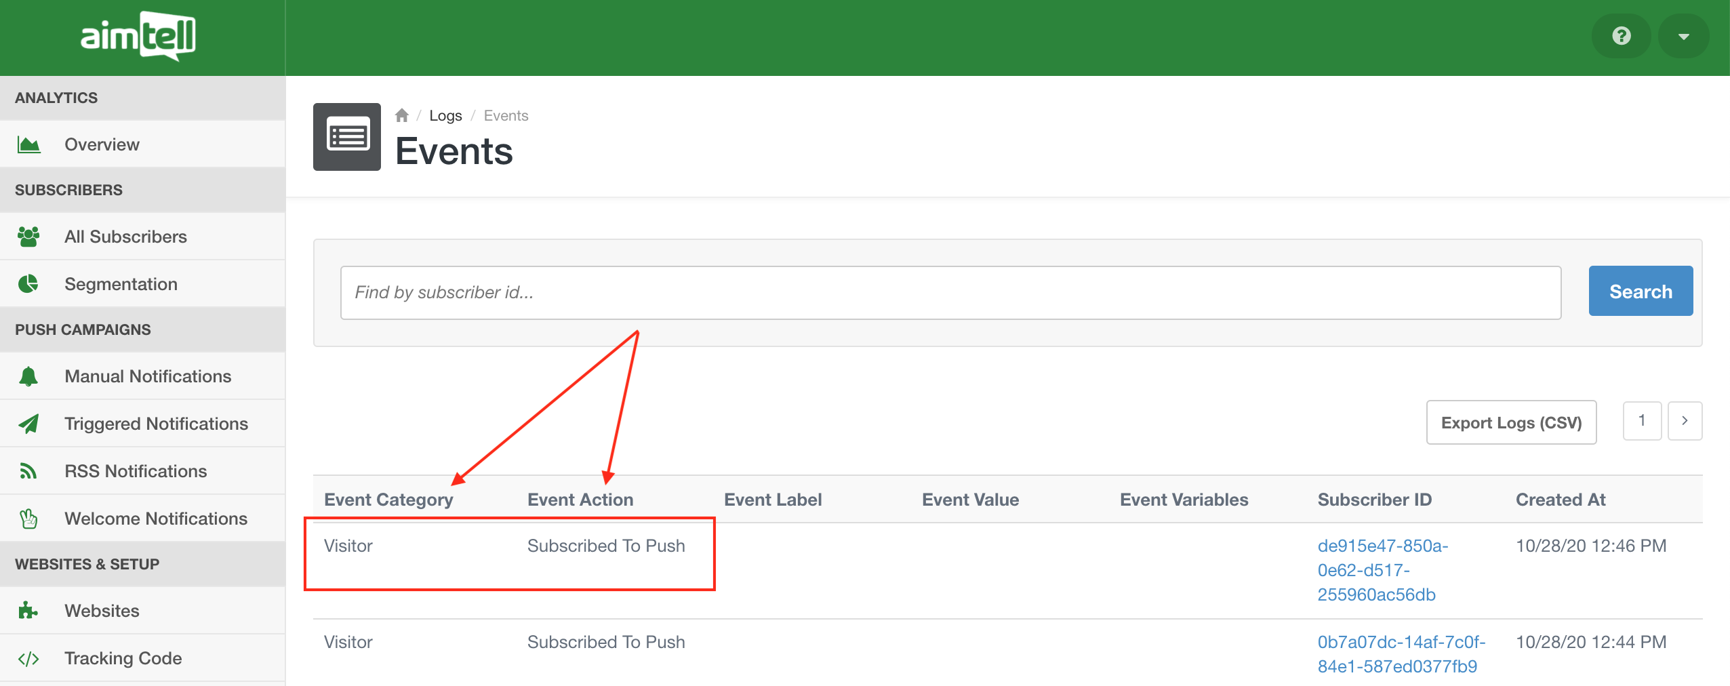
Task: Click the Tracking Code brackets icon
Action: [x=28, y=658]
